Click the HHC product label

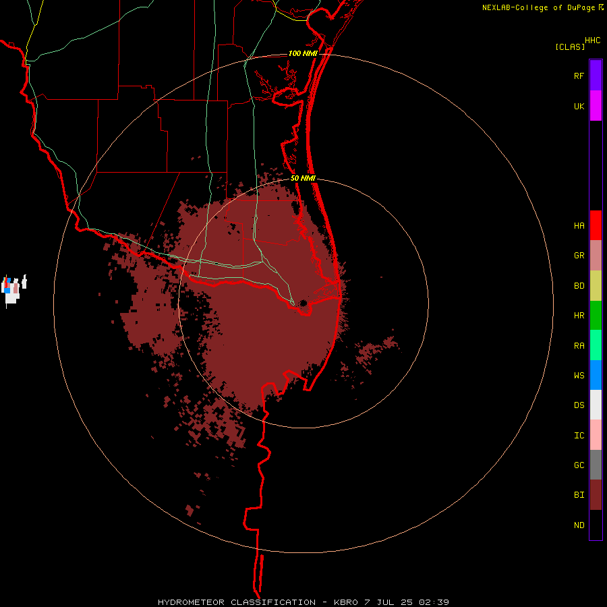pos(593,40)
